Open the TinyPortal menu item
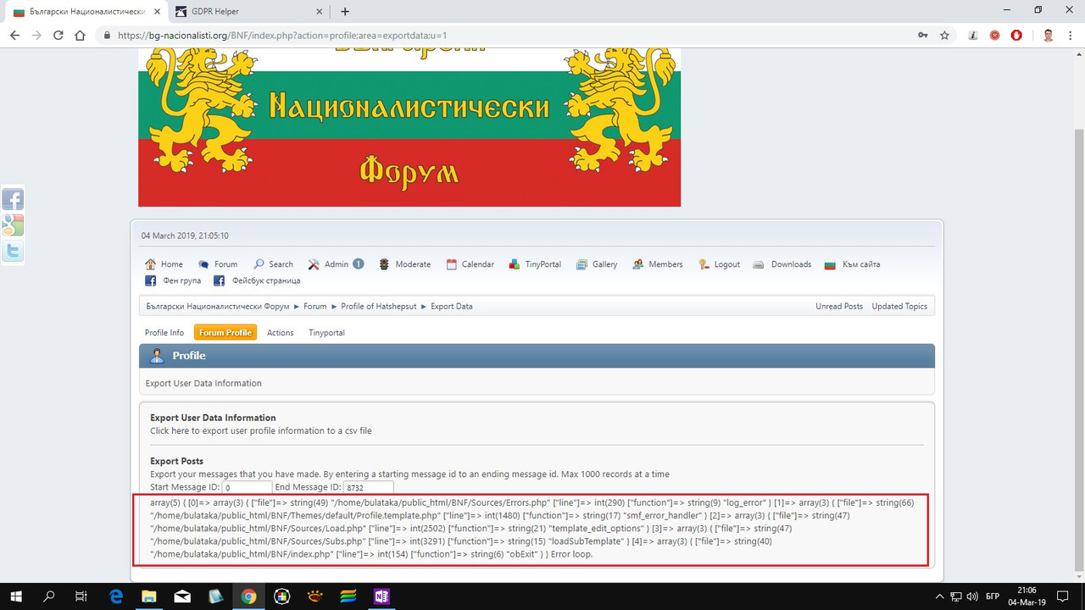 click(535, 264)
